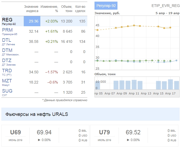Viewport: 181px width, 148px height.
Task: Click the last volume bar in chart
Action: pos(176,85)
